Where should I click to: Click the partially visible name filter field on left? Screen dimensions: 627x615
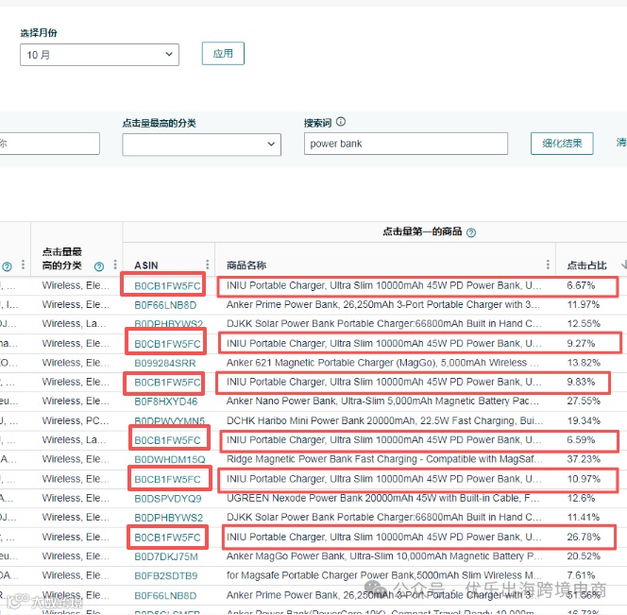(x=50, y=144)
